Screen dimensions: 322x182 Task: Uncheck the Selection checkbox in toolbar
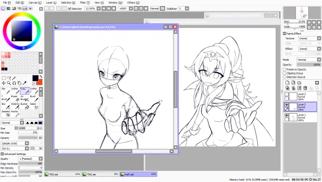click(70, 9)
